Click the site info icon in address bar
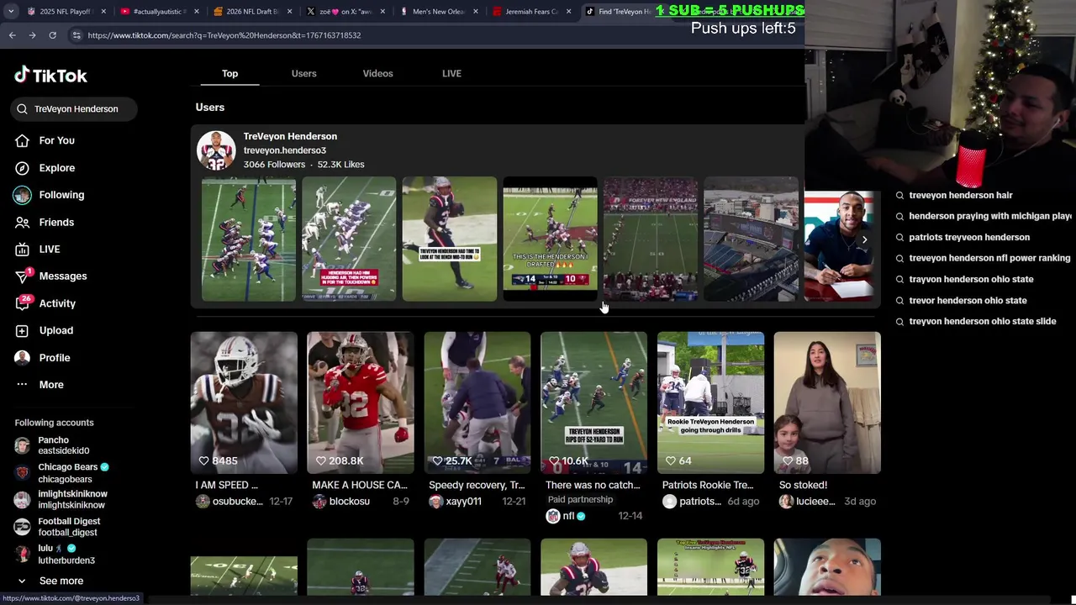Viewport: 1076px width, 605px height. [76, 35]
